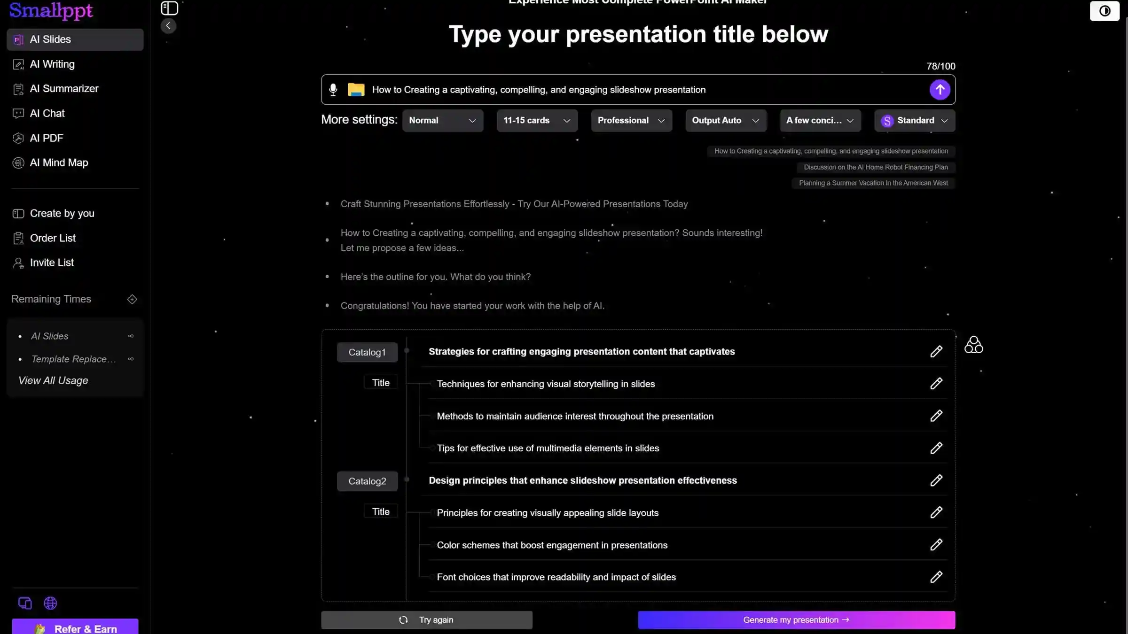The height and width of the screenshot is (634, 1128).
Task: Click the compass icon next to Remaining Times
Action: click(132, 299)
